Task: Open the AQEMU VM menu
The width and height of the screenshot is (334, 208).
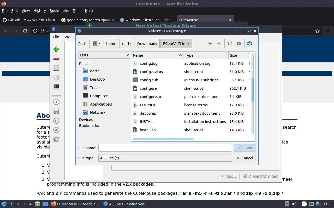Action: click(67, 37)
